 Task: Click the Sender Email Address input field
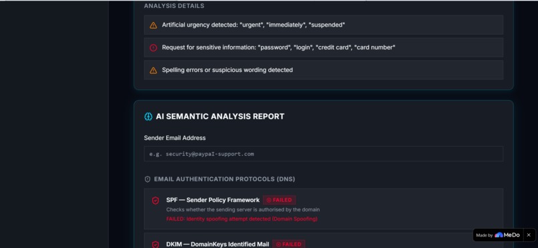(324, 154)
